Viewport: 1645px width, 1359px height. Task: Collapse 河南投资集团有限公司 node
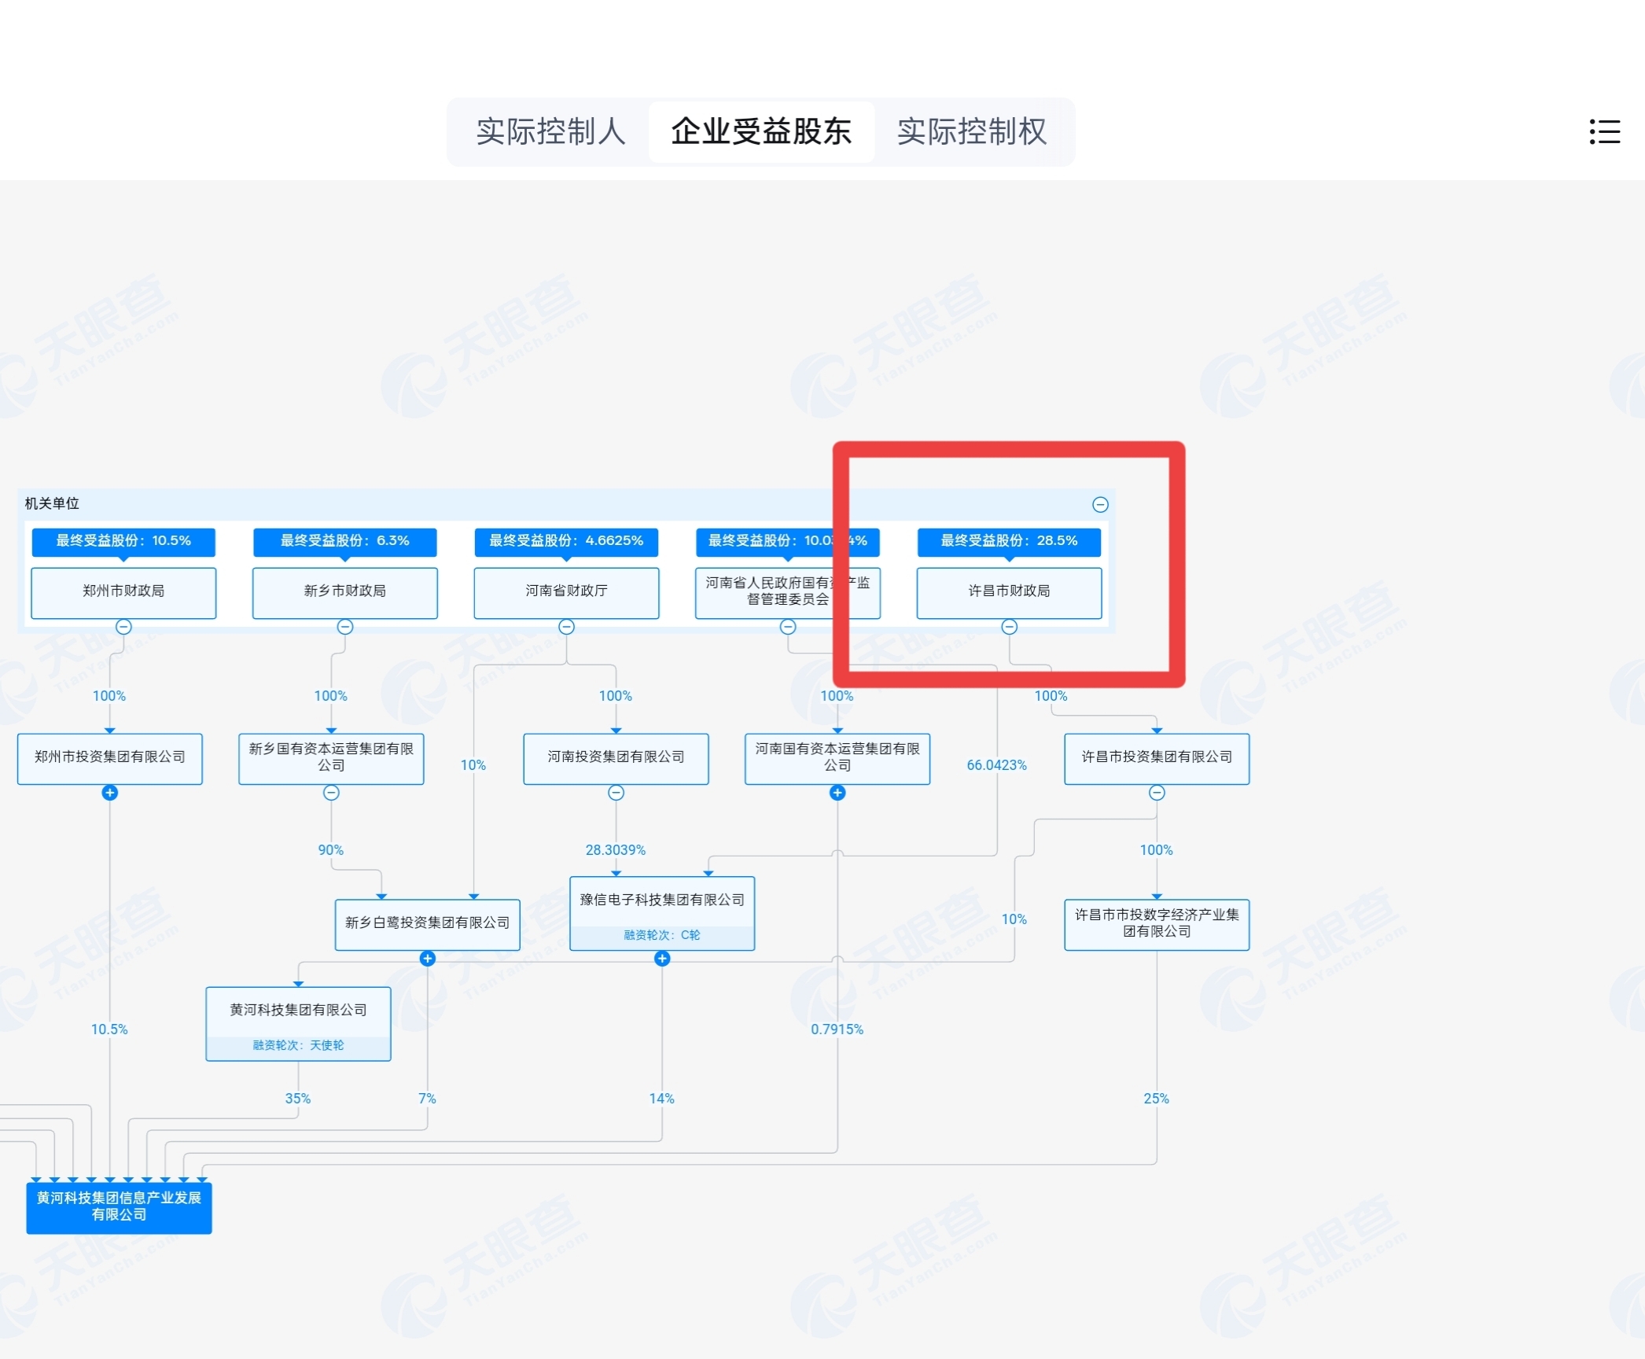(616, 793)
